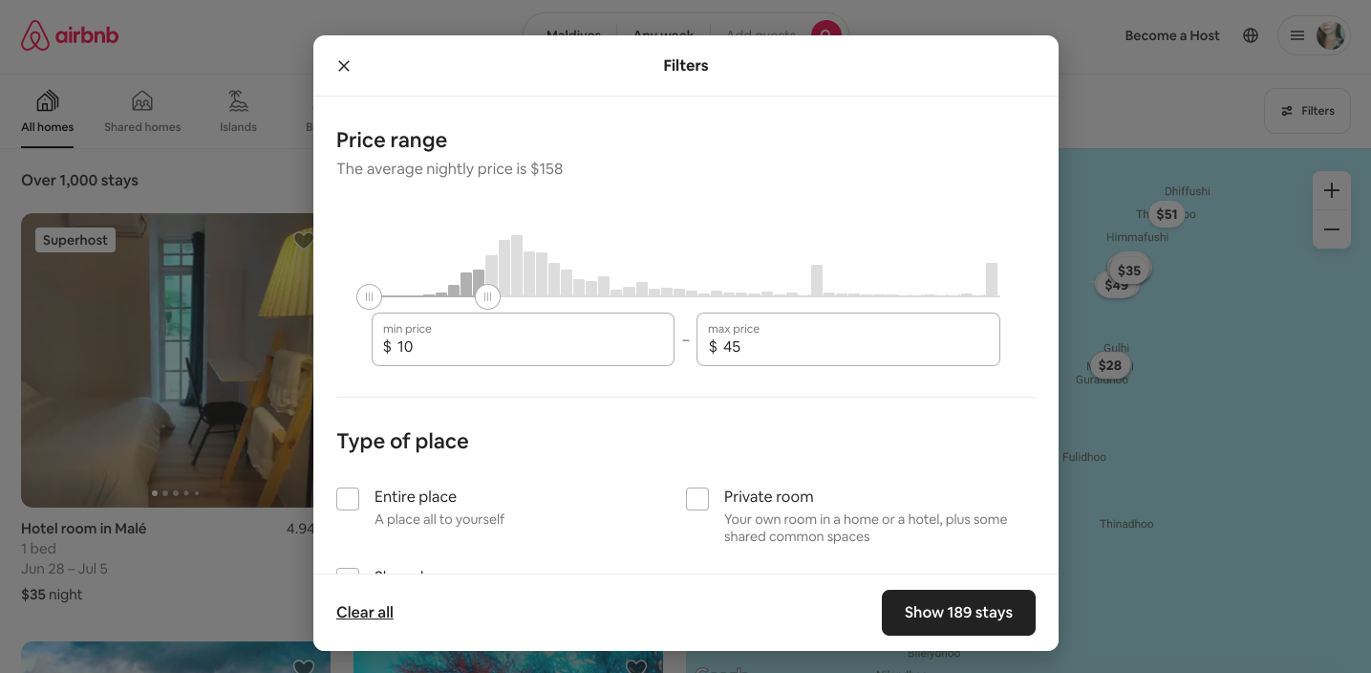The width and height of the screenshot is (1371, 673).
Task: Click the maximum price slider handle
Action: point(487,297)
